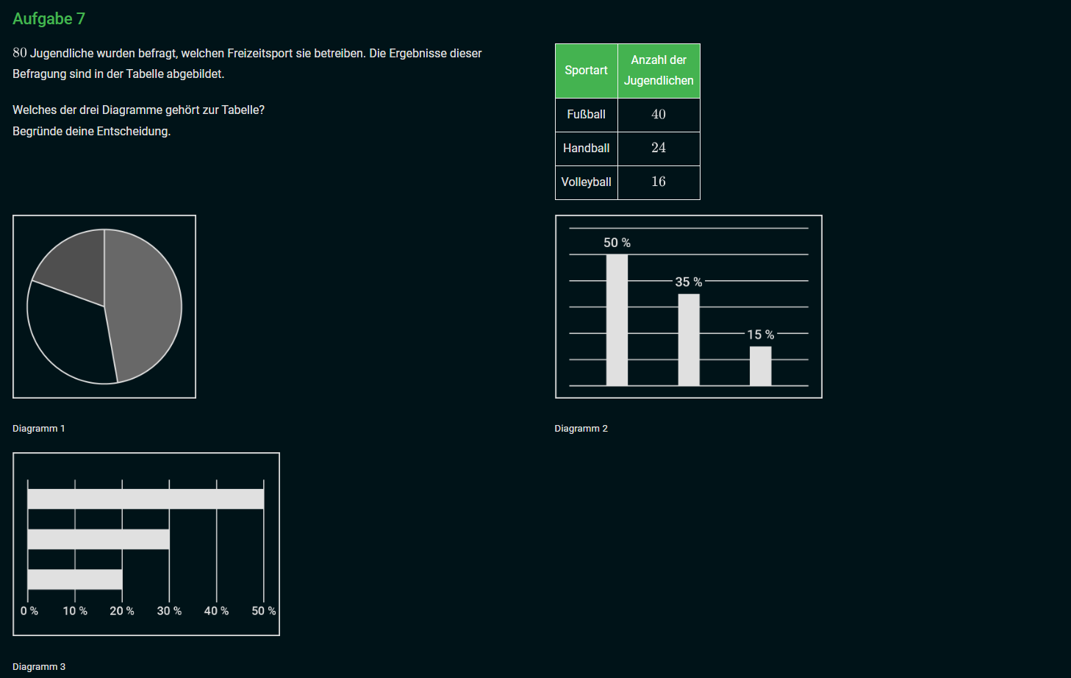This screenshot has height=678, width=1071.
Task: Click the Anzahl der Jugendlichen header
Action: [x=659, y=71]
